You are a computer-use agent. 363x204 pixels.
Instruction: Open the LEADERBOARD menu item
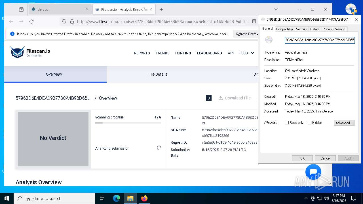pos(209,53)
